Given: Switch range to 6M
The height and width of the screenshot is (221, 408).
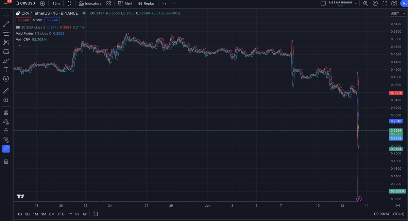Looking at the screenshot, I should tap(52, 214).
